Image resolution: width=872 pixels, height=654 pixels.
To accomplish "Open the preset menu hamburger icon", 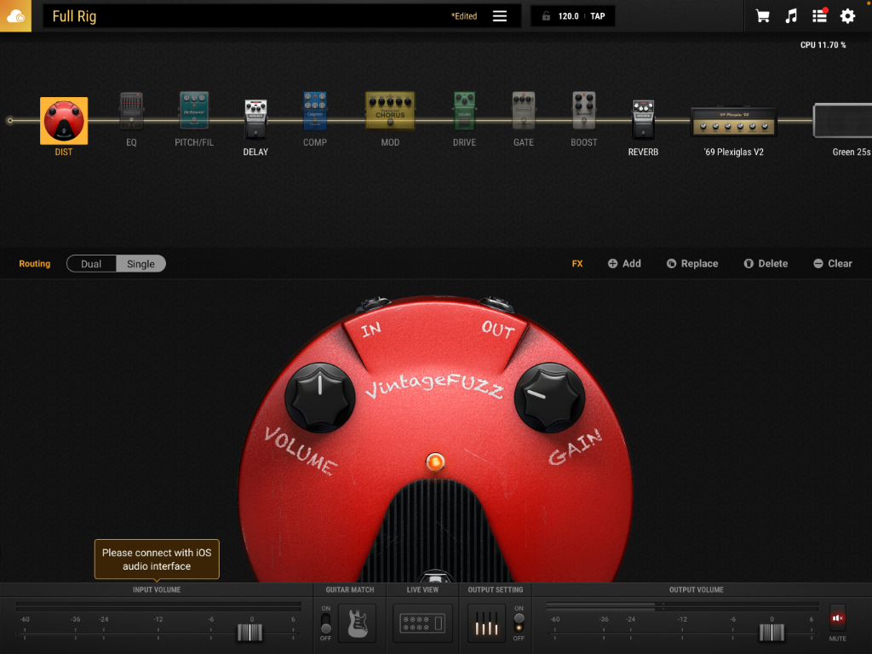I will coord(499,16).
